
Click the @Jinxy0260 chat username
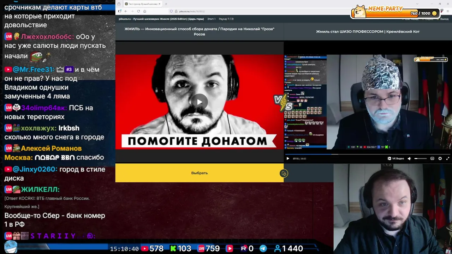click(x=35, y=169)
